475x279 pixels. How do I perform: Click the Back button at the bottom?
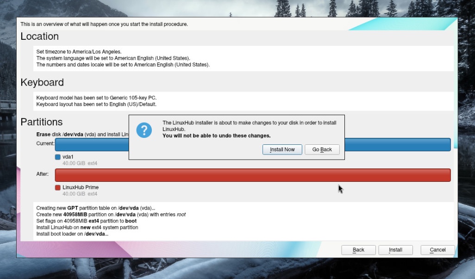click(358, 250)
